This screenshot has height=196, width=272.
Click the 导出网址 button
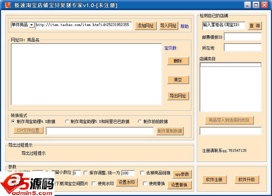pyautogui.click(x=178, y=96)
